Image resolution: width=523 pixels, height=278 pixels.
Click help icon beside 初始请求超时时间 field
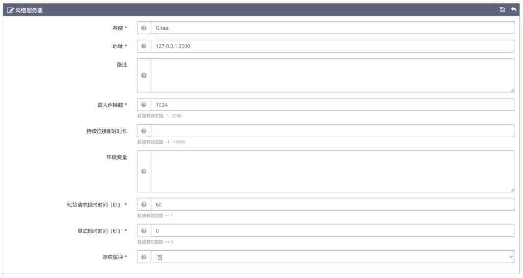144,204
